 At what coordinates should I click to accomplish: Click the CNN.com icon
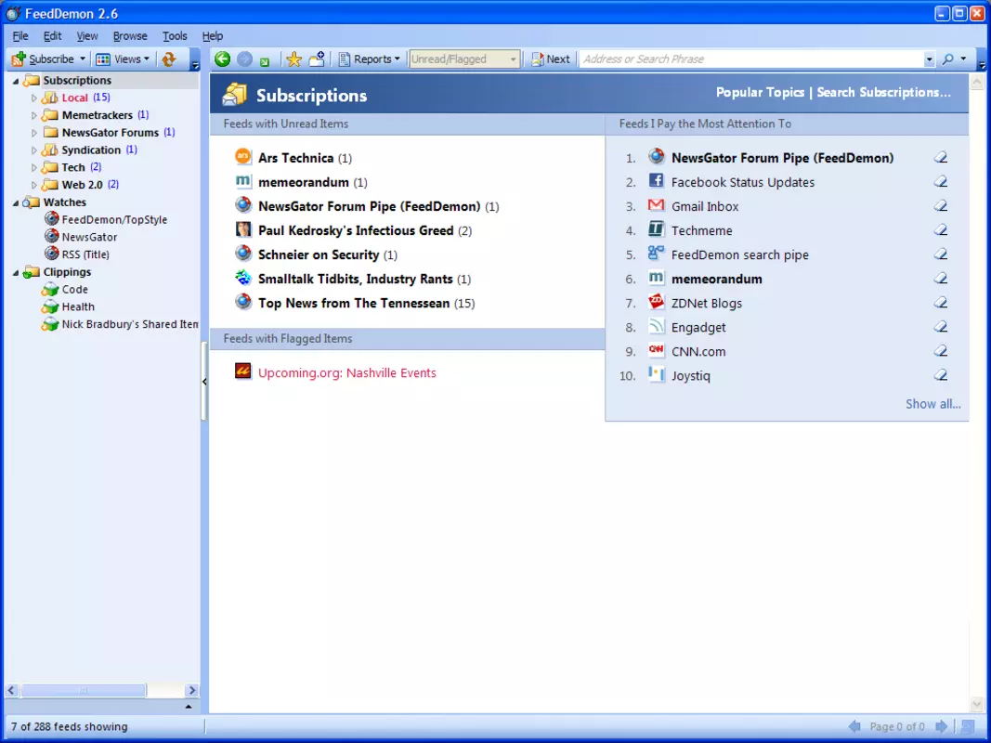656,350
